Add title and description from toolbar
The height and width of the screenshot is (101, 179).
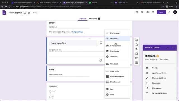136,49
